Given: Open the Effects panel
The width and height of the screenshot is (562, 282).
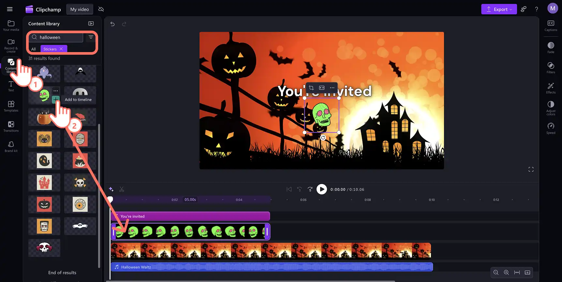Looking at the screenshot, I should click(551, 88).
